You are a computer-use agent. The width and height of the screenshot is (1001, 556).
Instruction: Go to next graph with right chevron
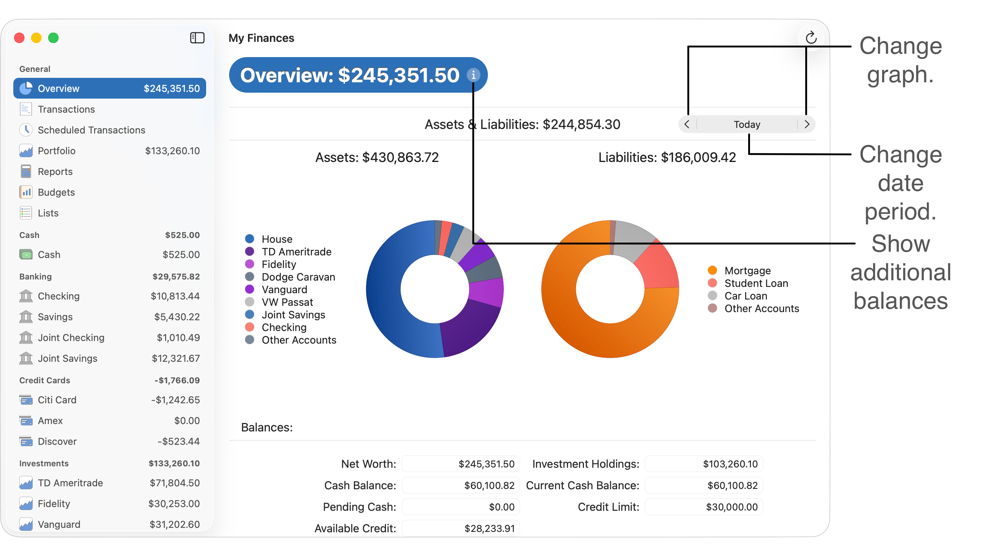807,124
